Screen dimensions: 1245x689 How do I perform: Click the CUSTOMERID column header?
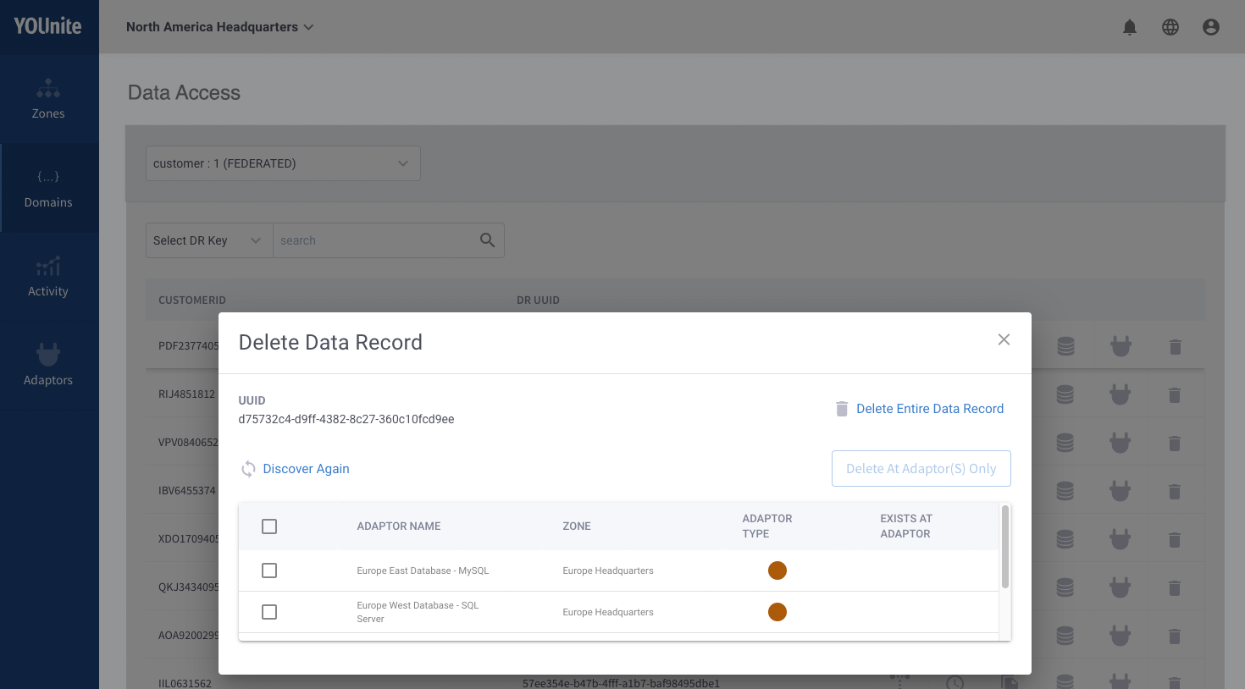pyautogui.click(x=192, y=300)
